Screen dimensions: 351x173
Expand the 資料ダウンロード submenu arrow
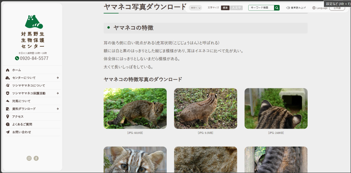pyautogui.click(x=58, y=109)
